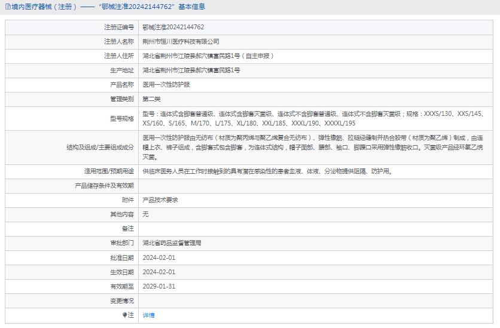Click the 批准日期 value 2024-02-01
The width and height of the screenshot is (500, 328).
(x=158, y=258)
